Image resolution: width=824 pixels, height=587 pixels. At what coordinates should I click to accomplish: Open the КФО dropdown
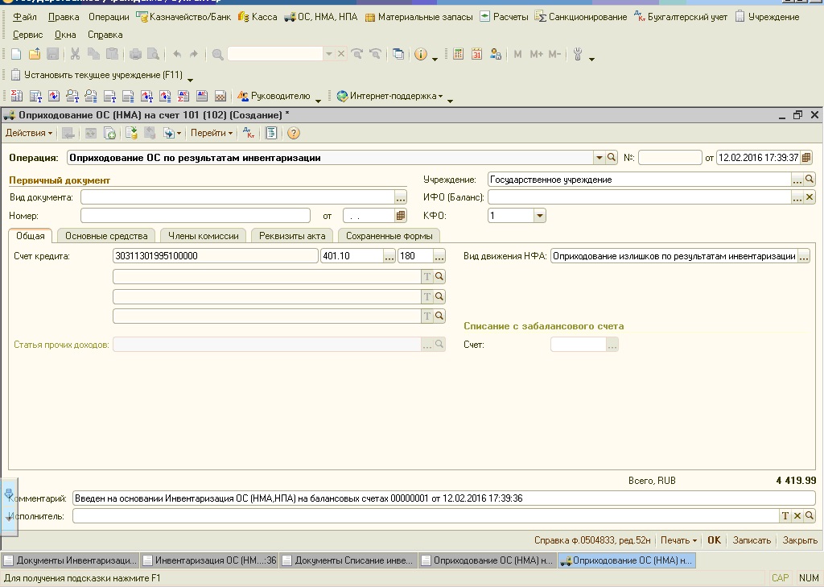pyautogui.click(x=539, y=216)
